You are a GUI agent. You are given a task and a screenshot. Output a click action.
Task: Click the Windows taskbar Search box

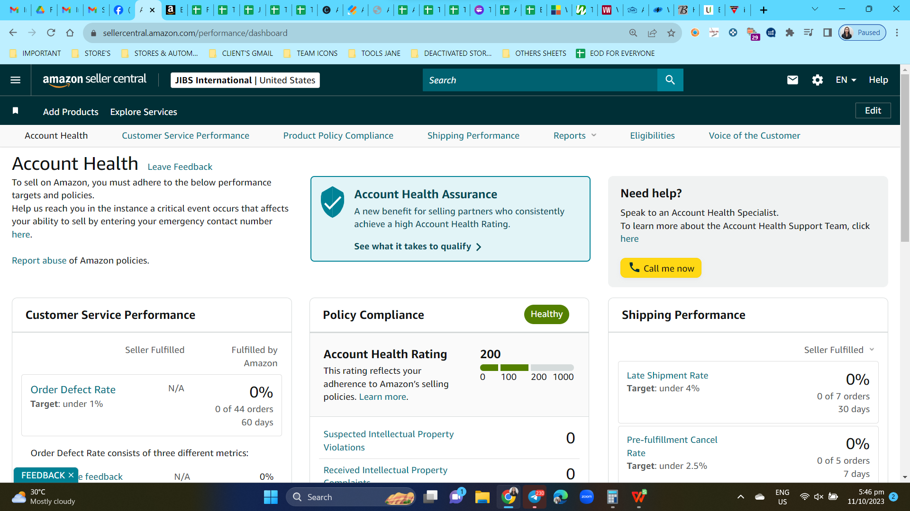click(351, 497)
